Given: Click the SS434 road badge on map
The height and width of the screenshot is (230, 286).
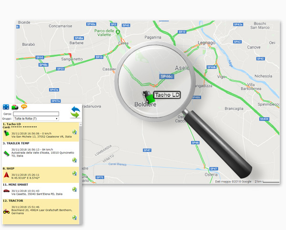Looking at the screenshot, I should 264,119.
